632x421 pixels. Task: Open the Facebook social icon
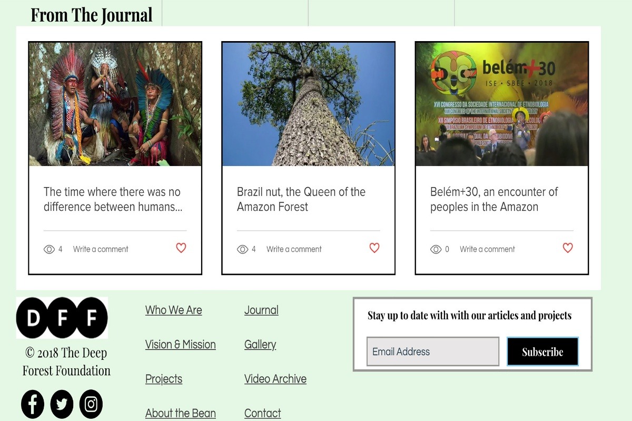click(x=33, y=404)
